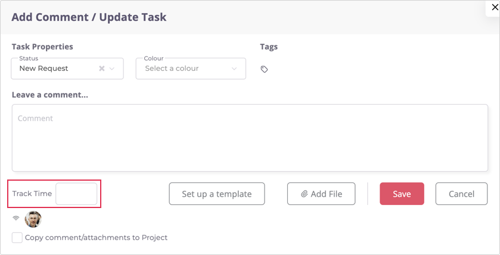The image size is (500, 255).
Task: Click the tag icon under Tags
Action: [x=264, y=70]
